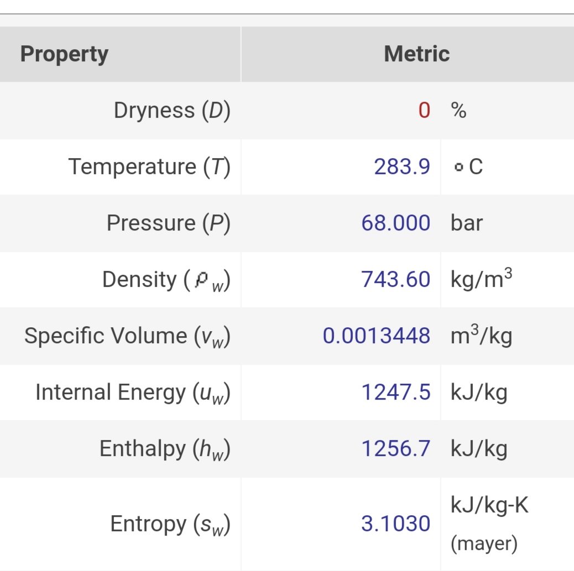Click the Temperature (T) row label
This screenshot has height=571, width=574.
point(149,166)
